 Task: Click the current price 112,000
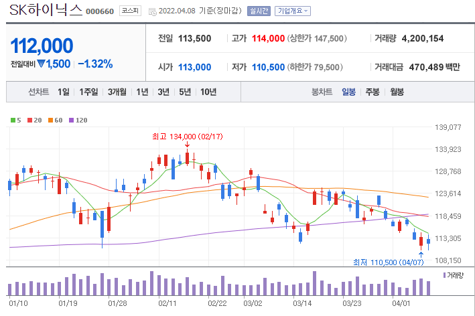tap(42, 46)
